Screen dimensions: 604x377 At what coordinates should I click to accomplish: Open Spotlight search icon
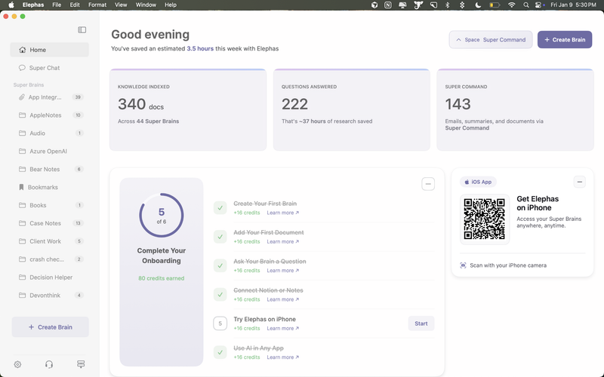pyautogui.click(x=525, y=5)
